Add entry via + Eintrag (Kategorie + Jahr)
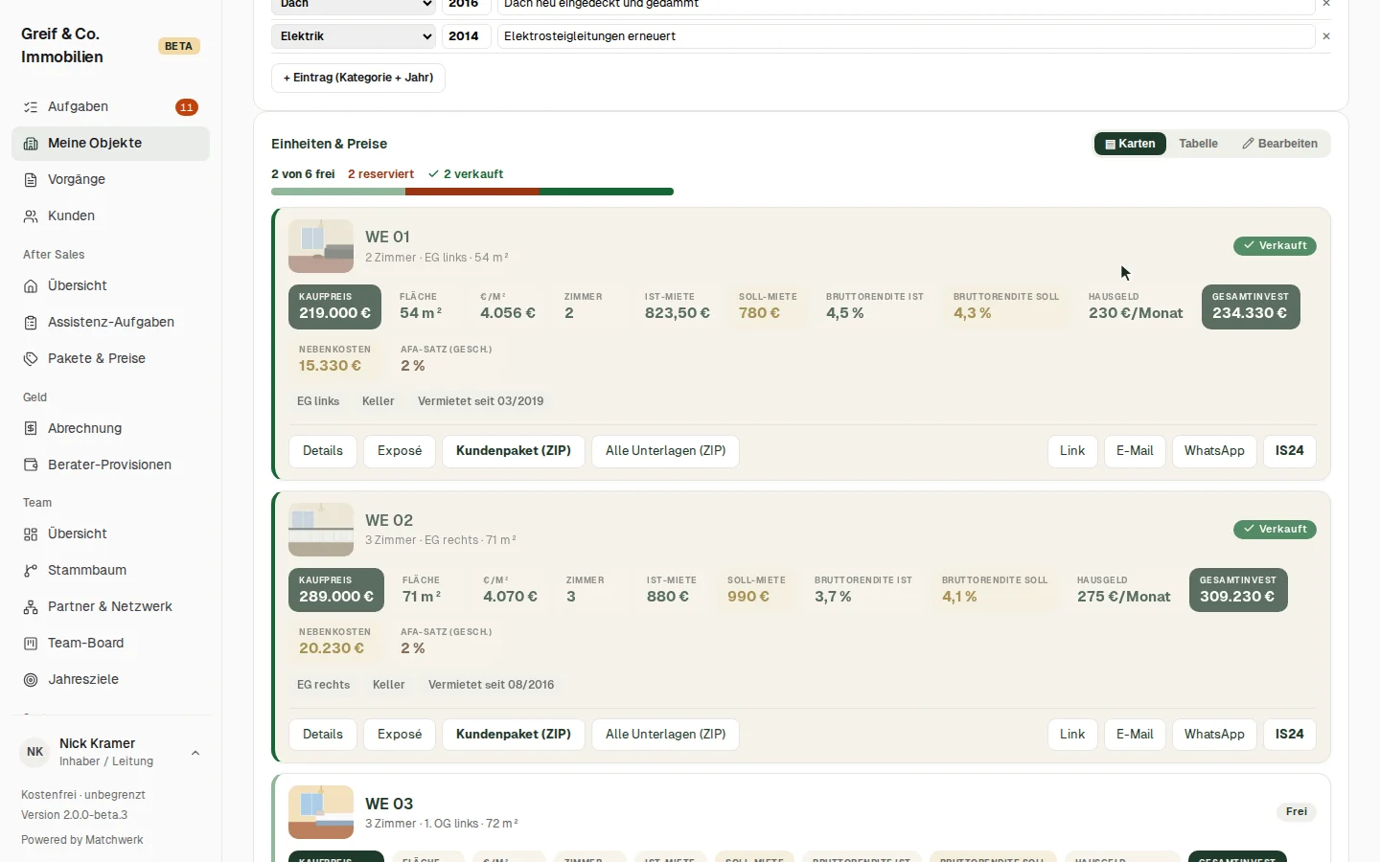1380x862 pixels. (358, 78)
